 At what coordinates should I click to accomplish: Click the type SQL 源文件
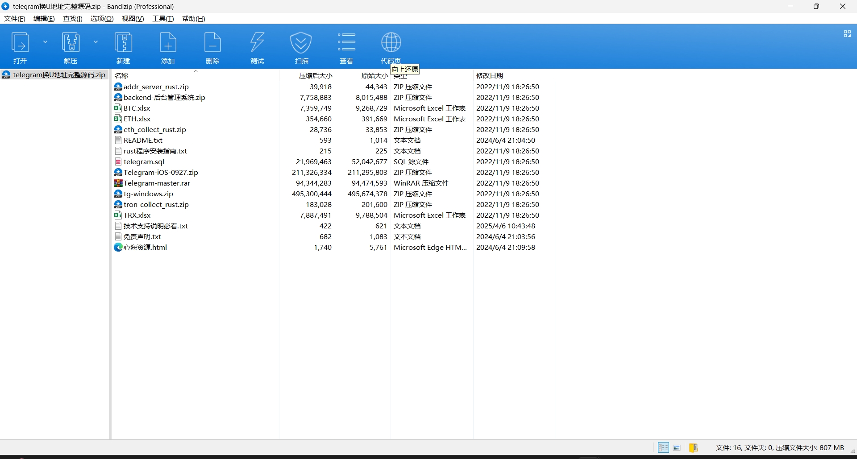click(411, 161)
